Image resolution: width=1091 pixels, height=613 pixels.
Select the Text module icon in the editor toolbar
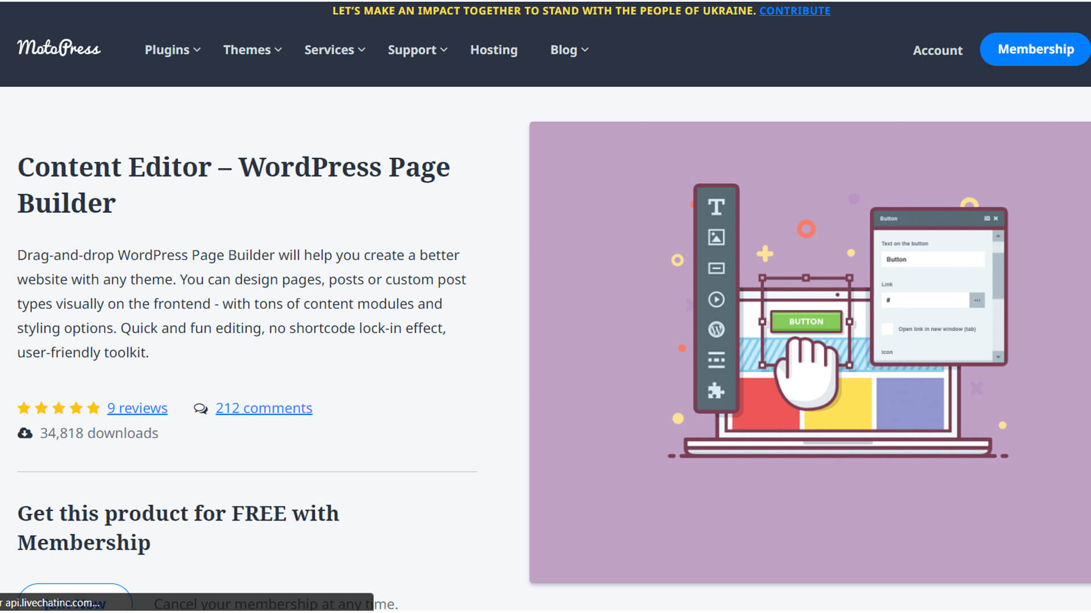pyautogui.click(x=716, y=207)
